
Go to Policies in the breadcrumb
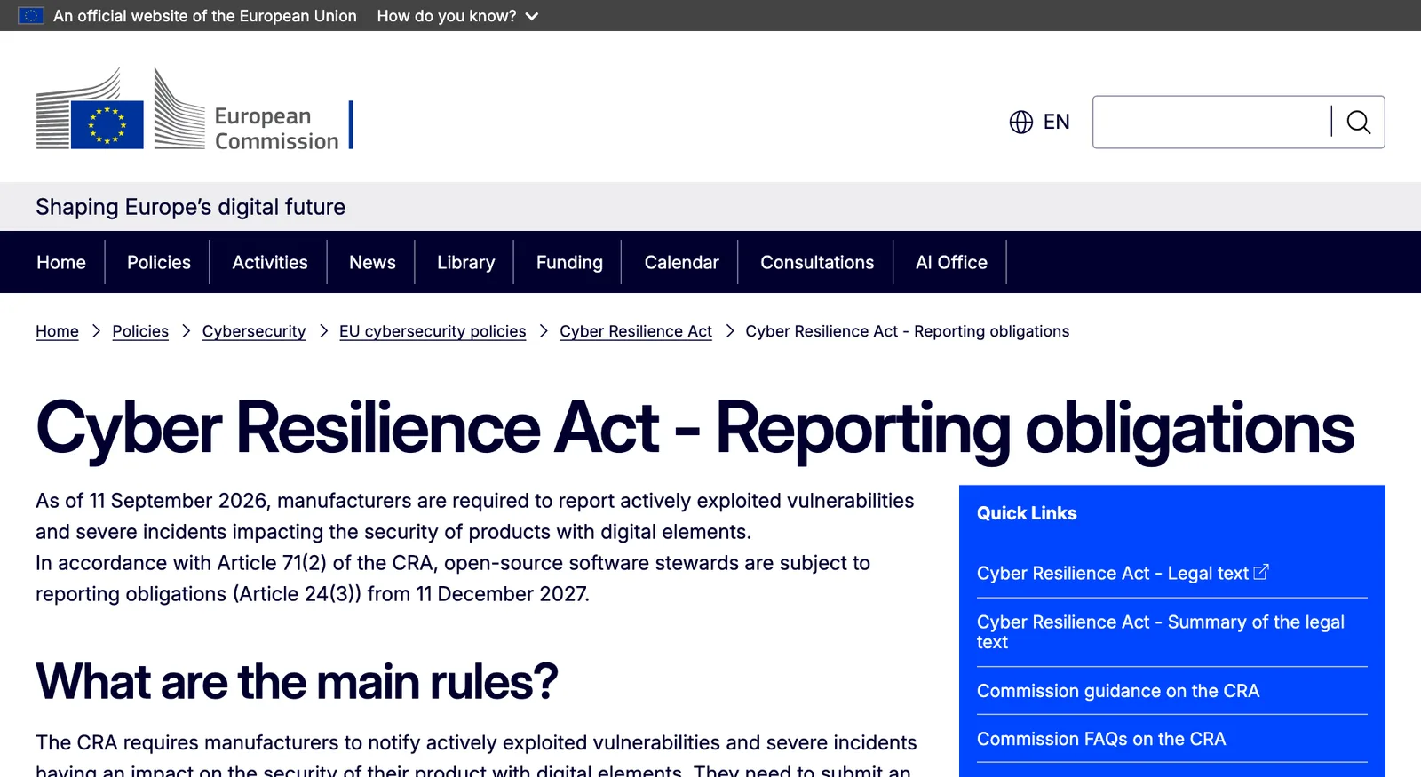[x=140, y=331]
